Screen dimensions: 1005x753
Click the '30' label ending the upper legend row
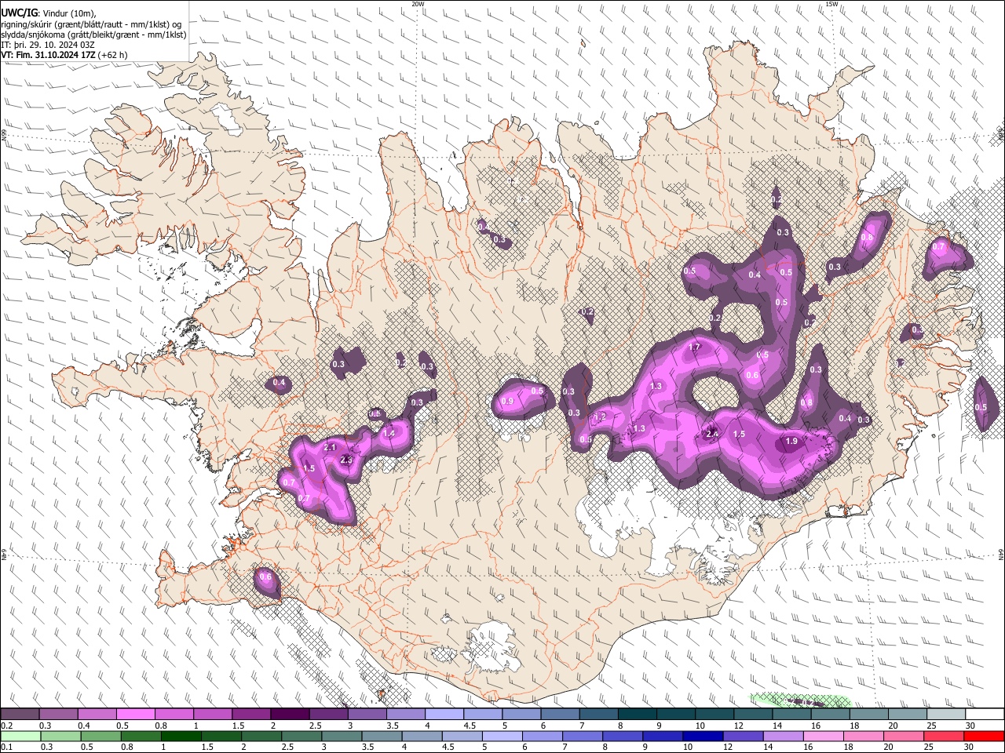point(970,726)
